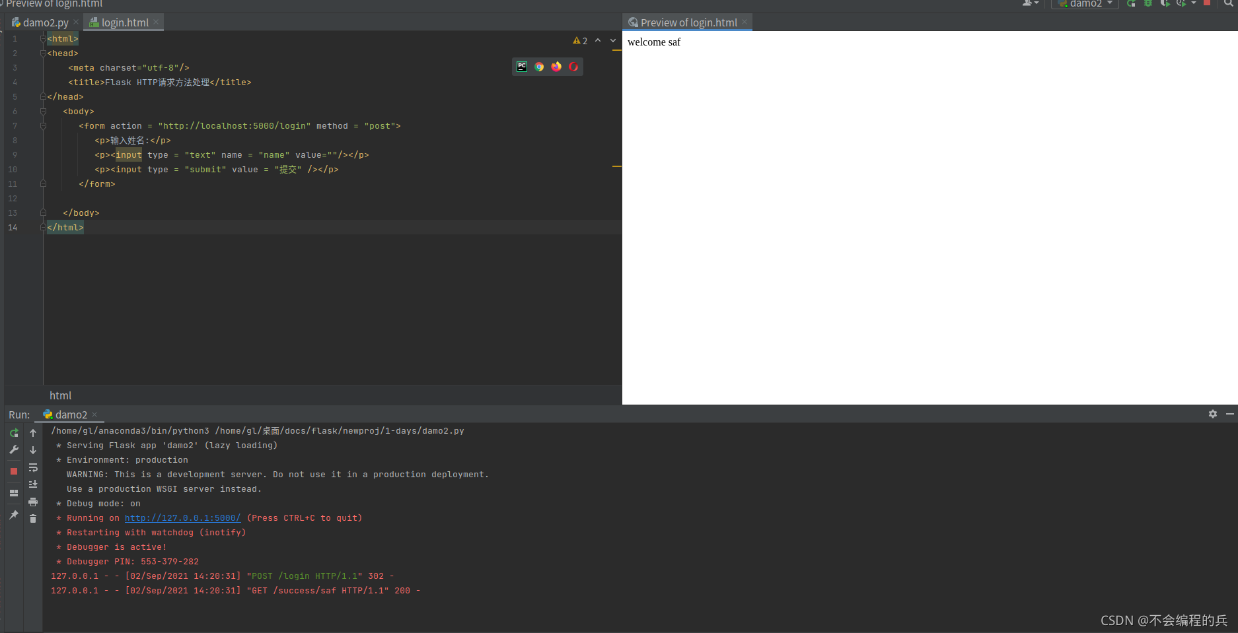This screenshot has width=1238, height=633.
Task: Open the http://127.0.0.1:5000/ link
Action: pos(182,518)
